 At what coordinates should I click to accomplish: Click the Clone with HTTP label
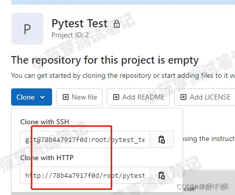click(x=47, y=158)
